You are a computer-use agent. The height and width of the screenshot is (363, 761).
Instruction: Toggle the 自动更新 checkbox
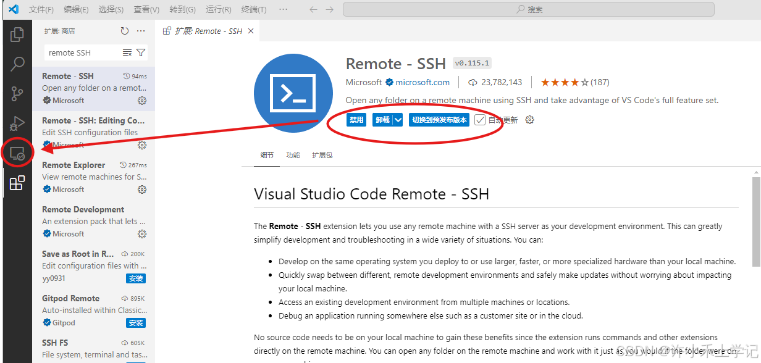(480, 120)
